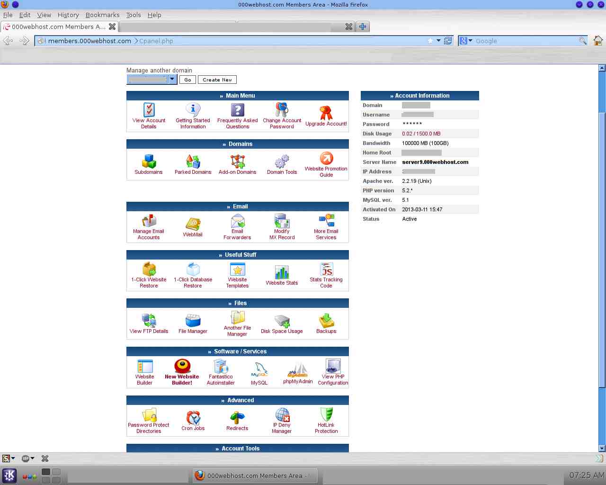Open Website Stats chart icon
Screen dimensions: 606x485
[x=282, y=272]
